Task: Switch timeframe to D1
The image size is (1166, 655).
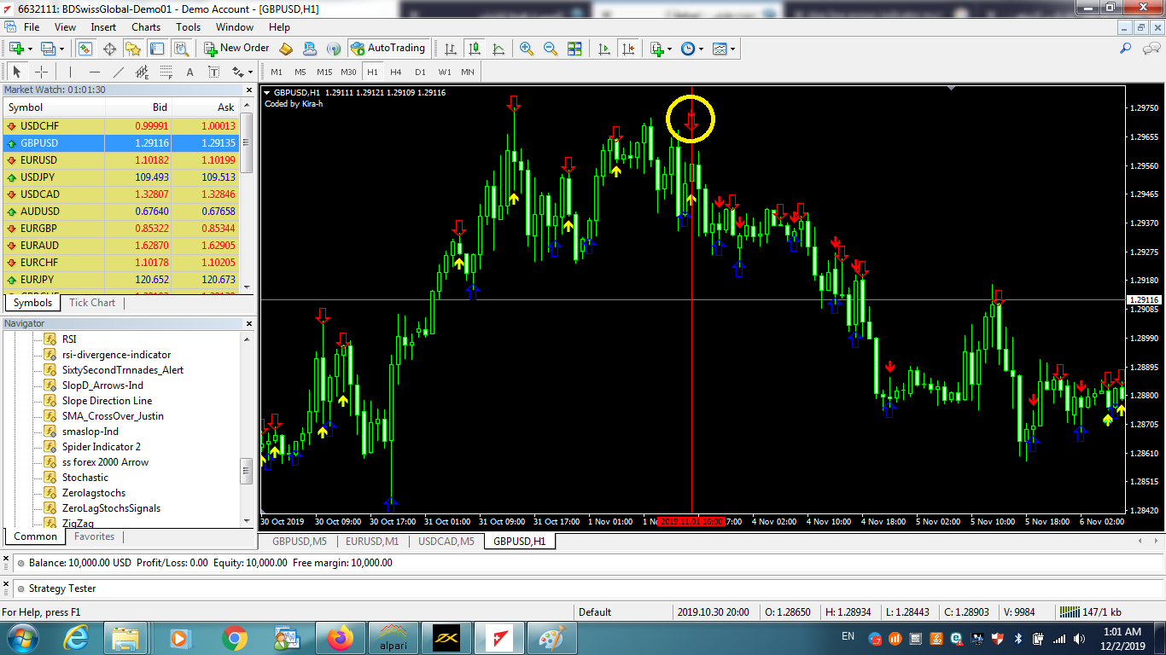Action: (x=420, y=72)
